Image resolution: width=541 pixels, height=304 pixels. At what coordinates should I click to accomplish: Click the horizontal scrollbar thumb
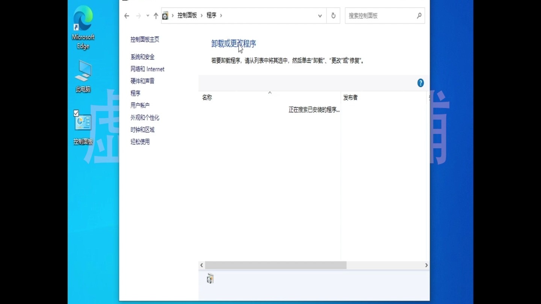pyautogui.click(x=276, y=265)
